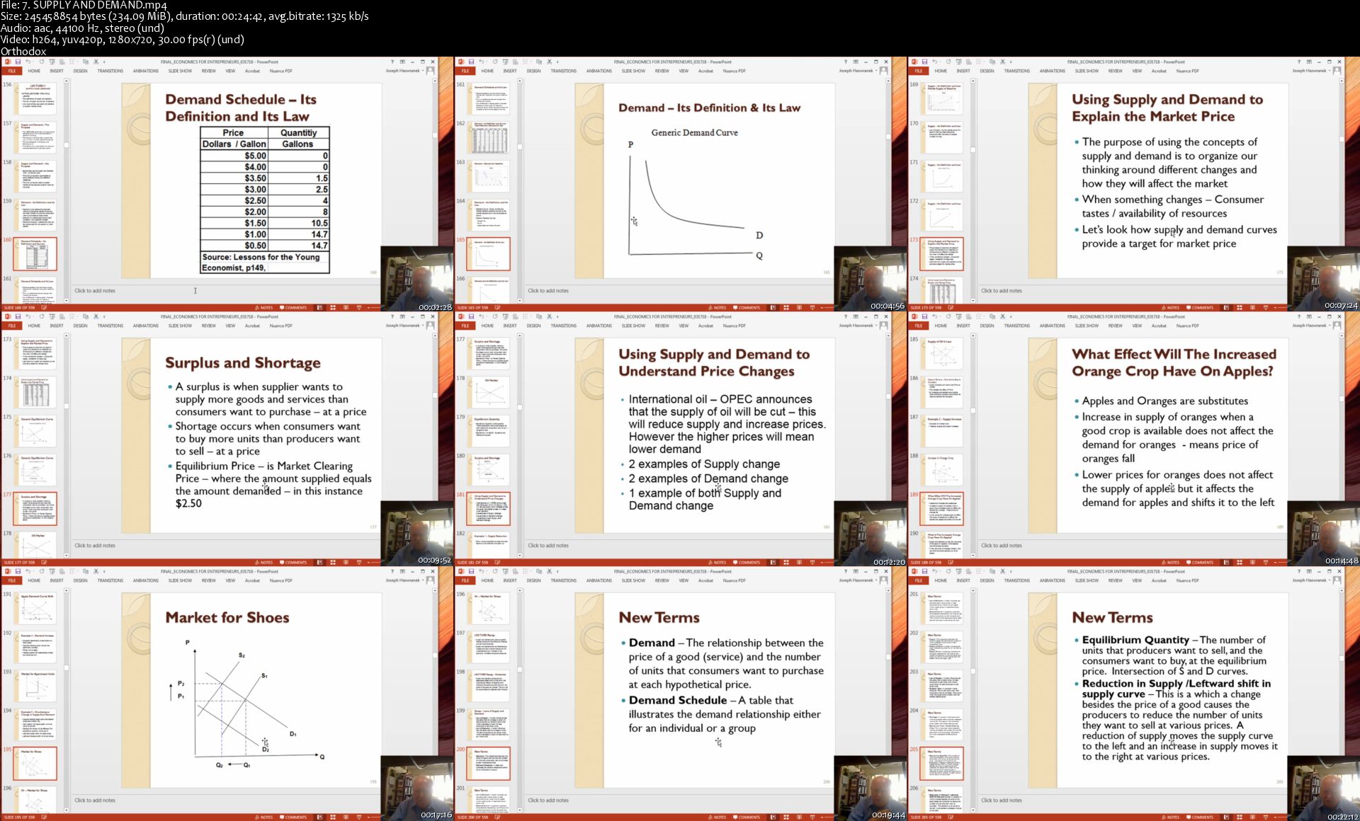Click Redo icon in Market for Shoes window
This screenshot has height=821, width=1360.
(x=42, y=571)
